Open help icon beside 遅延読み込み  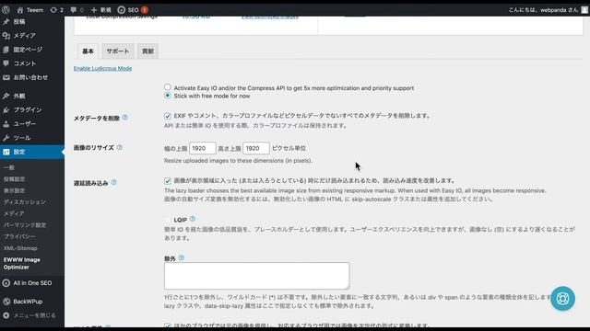pyautogui.click(x=113, y=182)
